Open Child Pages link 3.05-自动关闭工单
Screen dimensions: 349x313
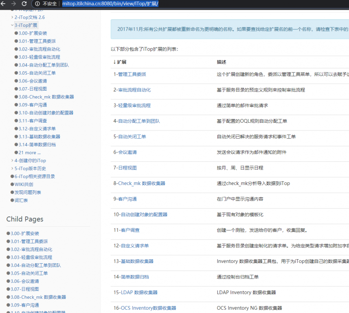(29, 273)
